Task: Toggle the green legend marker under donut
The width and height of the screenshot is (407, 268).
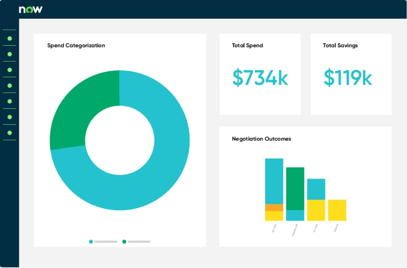Action: pos(124,242)
